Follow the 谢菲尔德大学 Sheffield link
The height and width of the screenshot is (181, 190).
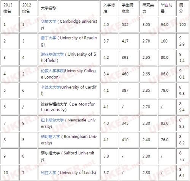click(52, 54)
